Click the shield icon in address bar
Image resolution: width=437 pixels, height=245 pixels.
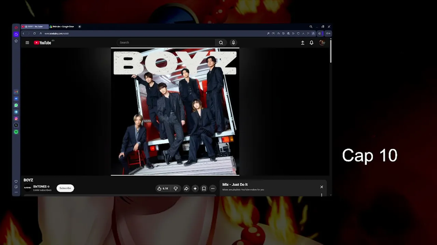[x=283, y=33]
